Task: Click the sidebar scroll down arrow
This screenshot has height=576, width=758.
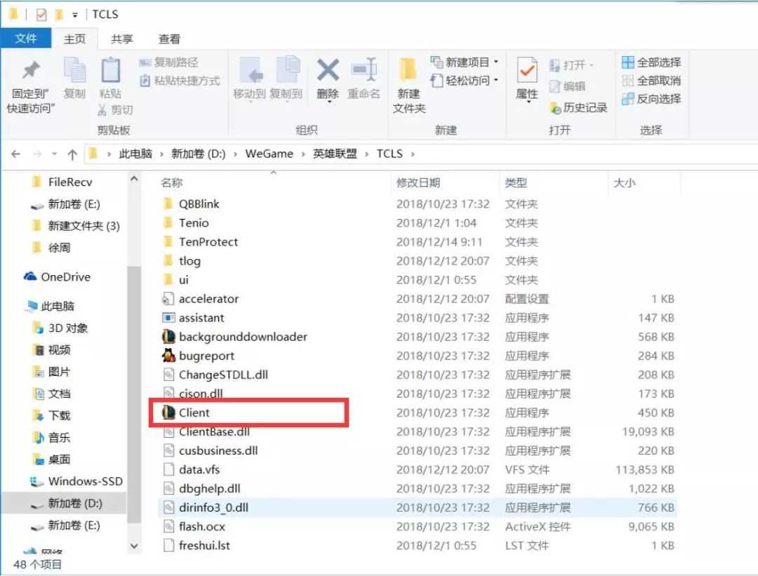Action: tap(134, 547)
